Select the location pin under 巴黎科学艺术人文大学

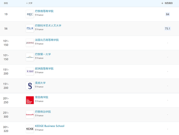(x=36, y=30)
